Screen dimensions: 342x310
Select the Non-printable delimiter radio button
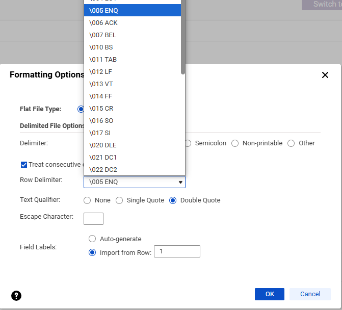point(235,143)
